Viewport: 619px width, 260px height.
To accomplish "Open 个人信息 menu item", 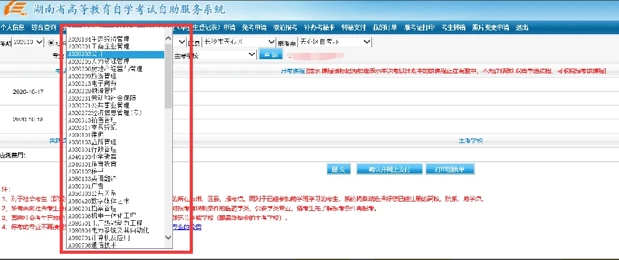I will [12, 27].
